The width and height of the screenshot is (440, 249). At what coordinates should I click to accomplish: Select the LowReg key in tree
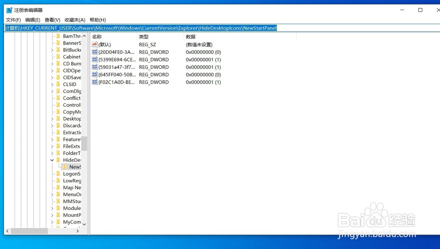(72, 181)
